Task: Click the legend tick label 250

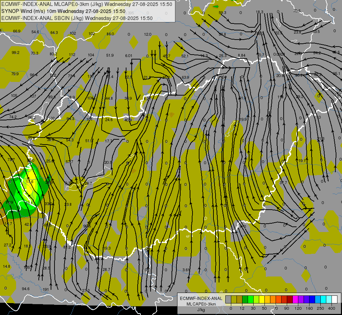Action: (320, 308)
